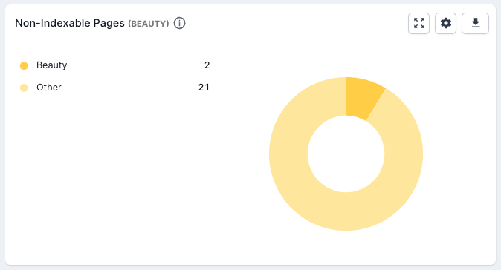Viewport: 501px width, 270px height.
Task: Select the Other count value 21
Action: tap(204, 88)
